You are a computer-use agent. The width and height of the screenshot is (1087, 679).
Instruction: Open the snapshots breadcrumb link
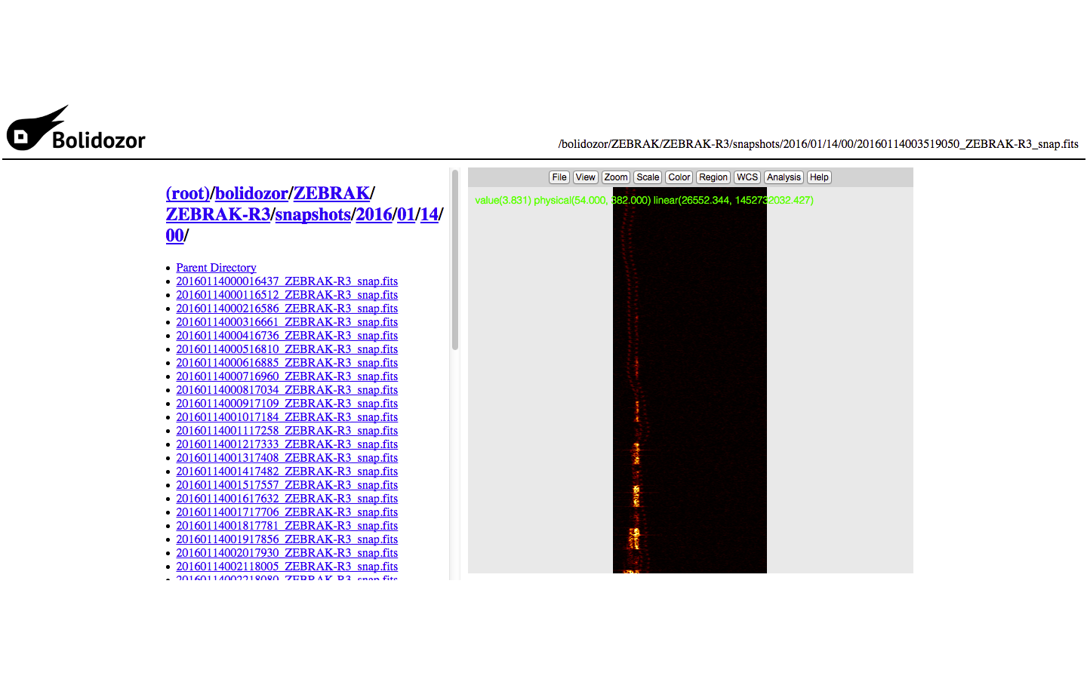point(313,214)
